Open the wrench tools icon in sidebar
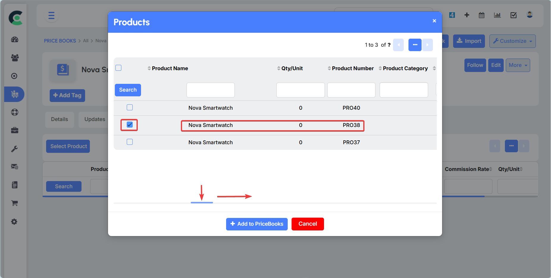551x278 pixels. coord(15,149)
